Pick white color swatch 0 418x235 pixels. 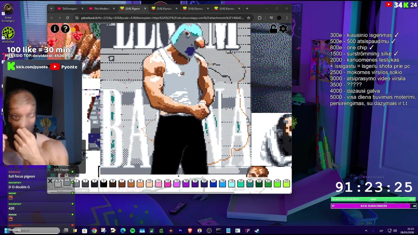click(x=58, y=183)
